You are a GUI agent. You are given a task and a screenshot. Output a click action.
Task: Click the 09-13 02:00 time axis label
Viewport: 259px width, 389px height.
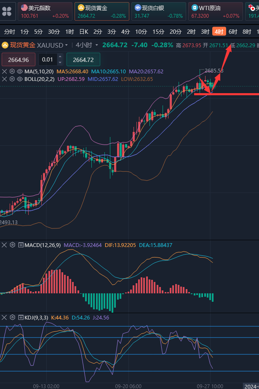pyautogui.click(x=46, y=386)
